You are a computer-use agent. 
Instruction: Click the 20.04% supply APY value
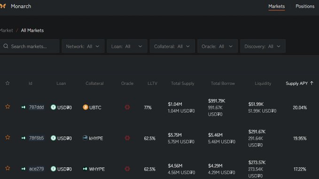300,108
